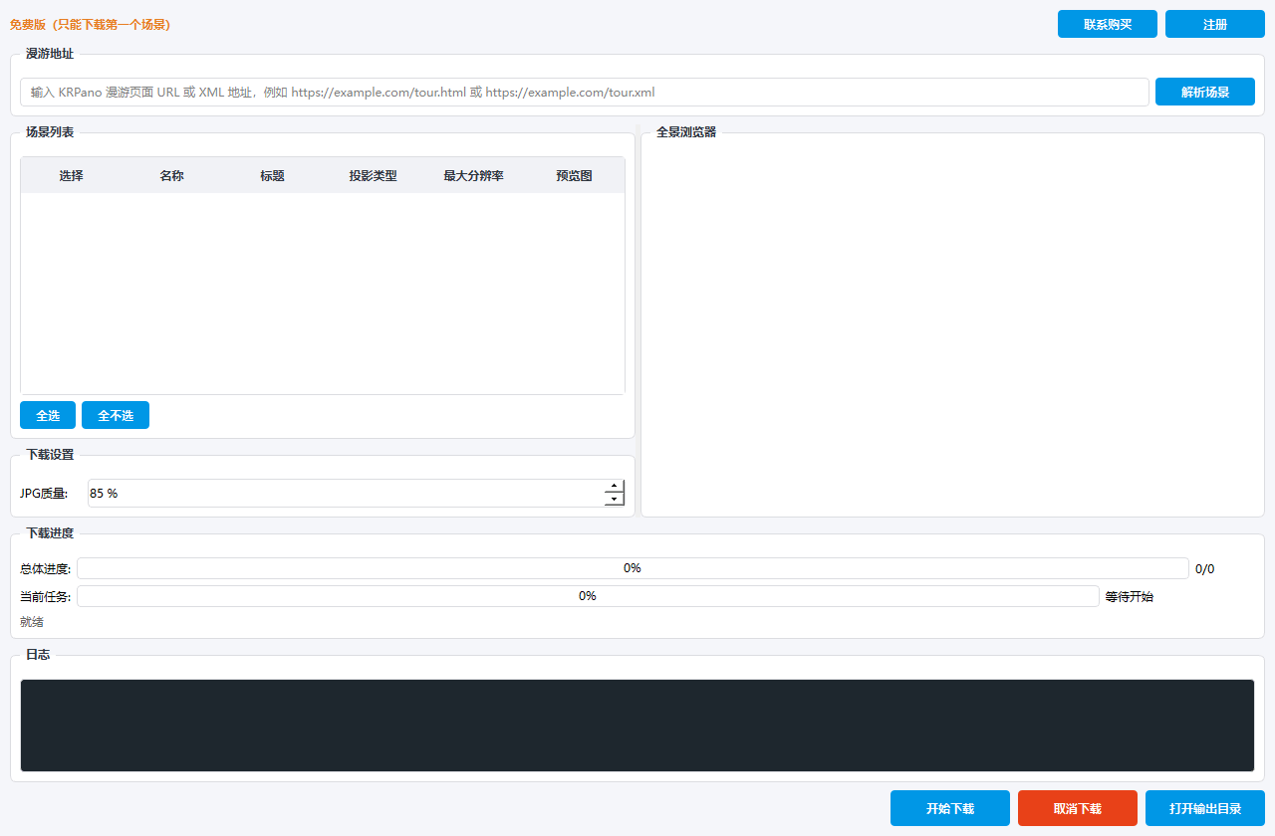Click the 全选 select-all button
The height and width of the screenshot is (836, 1275).
48,415
